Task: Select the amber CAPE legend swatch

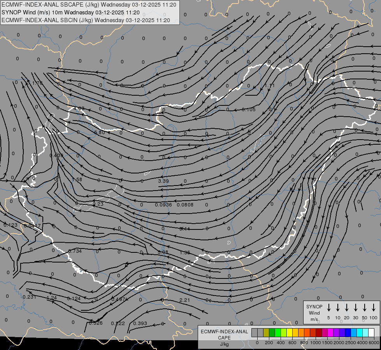Action: (295, 332)
